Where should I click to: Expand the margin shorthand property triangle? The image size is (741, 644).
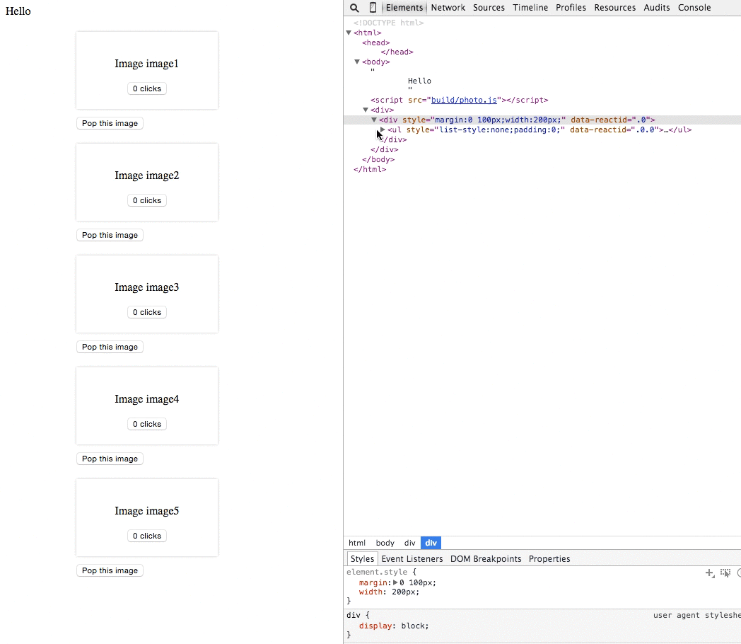click(395, 582)
